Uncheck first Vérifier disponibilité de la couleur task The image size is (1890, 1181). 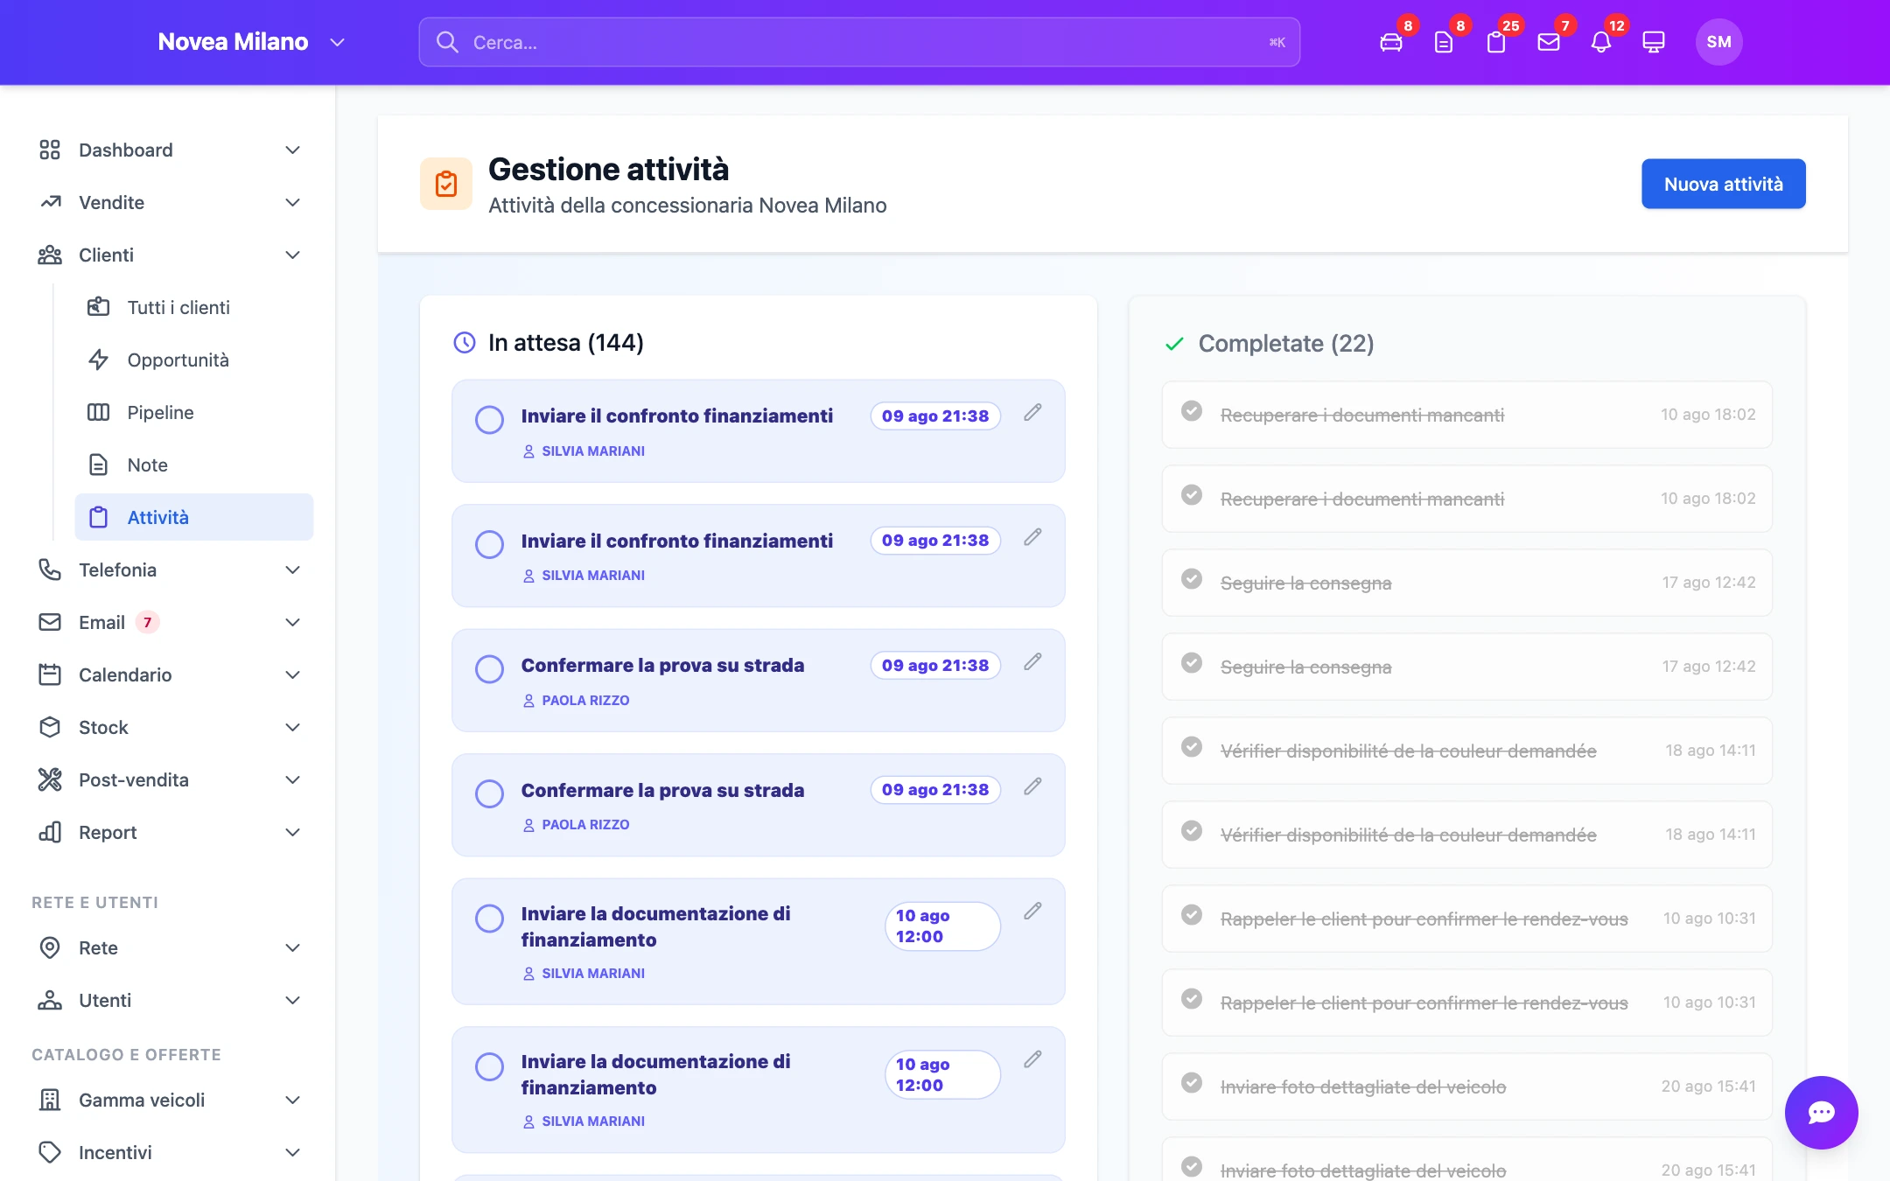click(x=1191, y=747)
